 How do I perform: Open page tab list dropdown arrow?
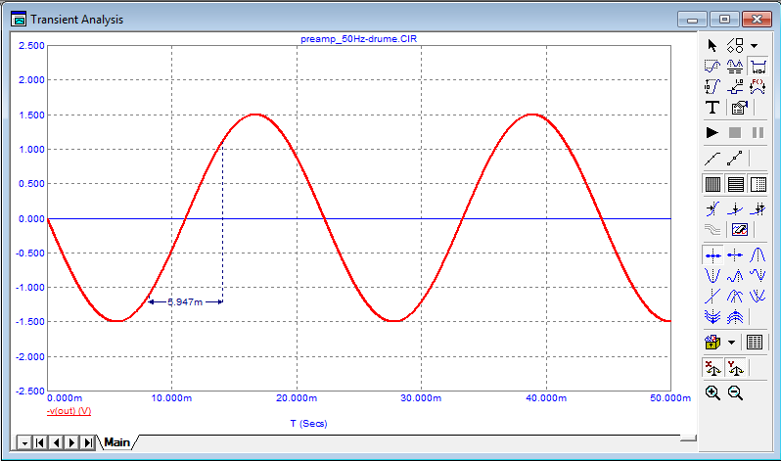[x=24, y=442]
